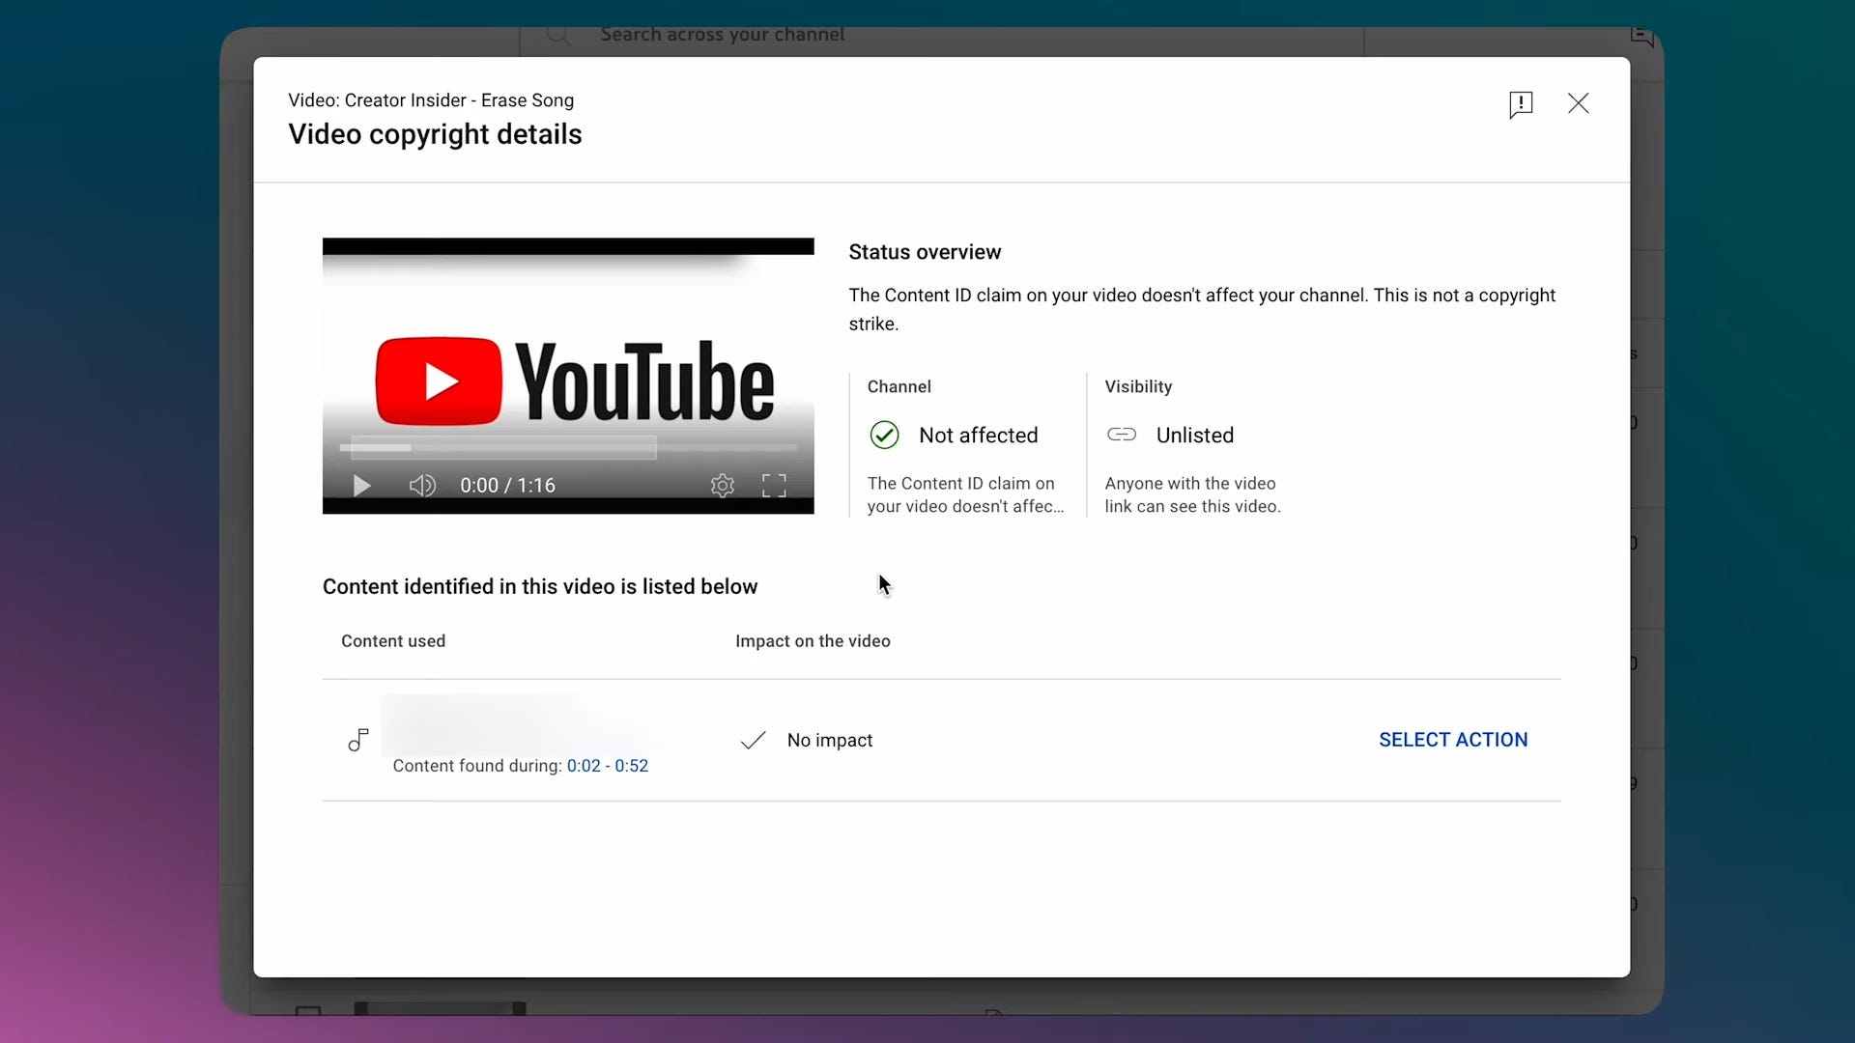The width and height of the screenshot is (1855, 1043).
Task: Click the 'Content used' column header
Action: click(x=393, y=641)
